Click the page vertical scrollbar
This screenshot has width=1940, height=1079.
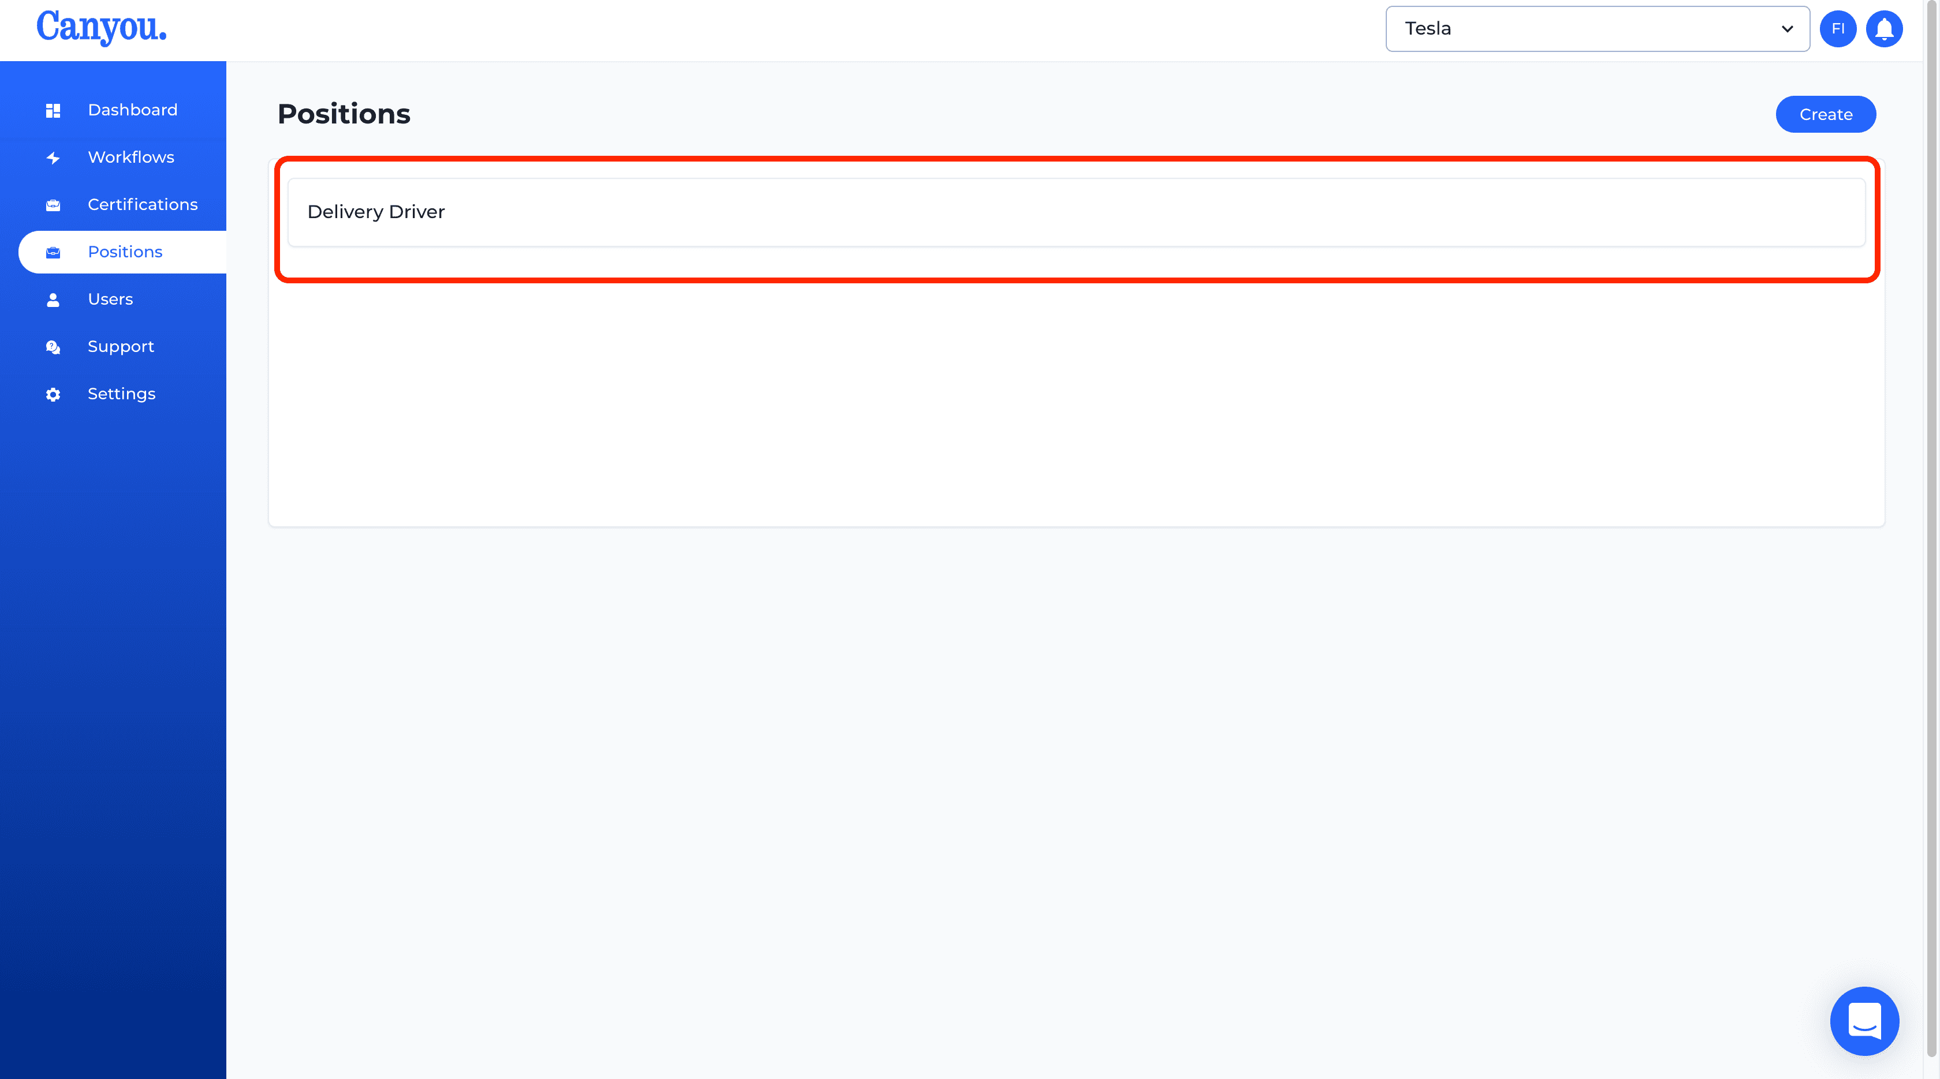(x=1931, y=539)
